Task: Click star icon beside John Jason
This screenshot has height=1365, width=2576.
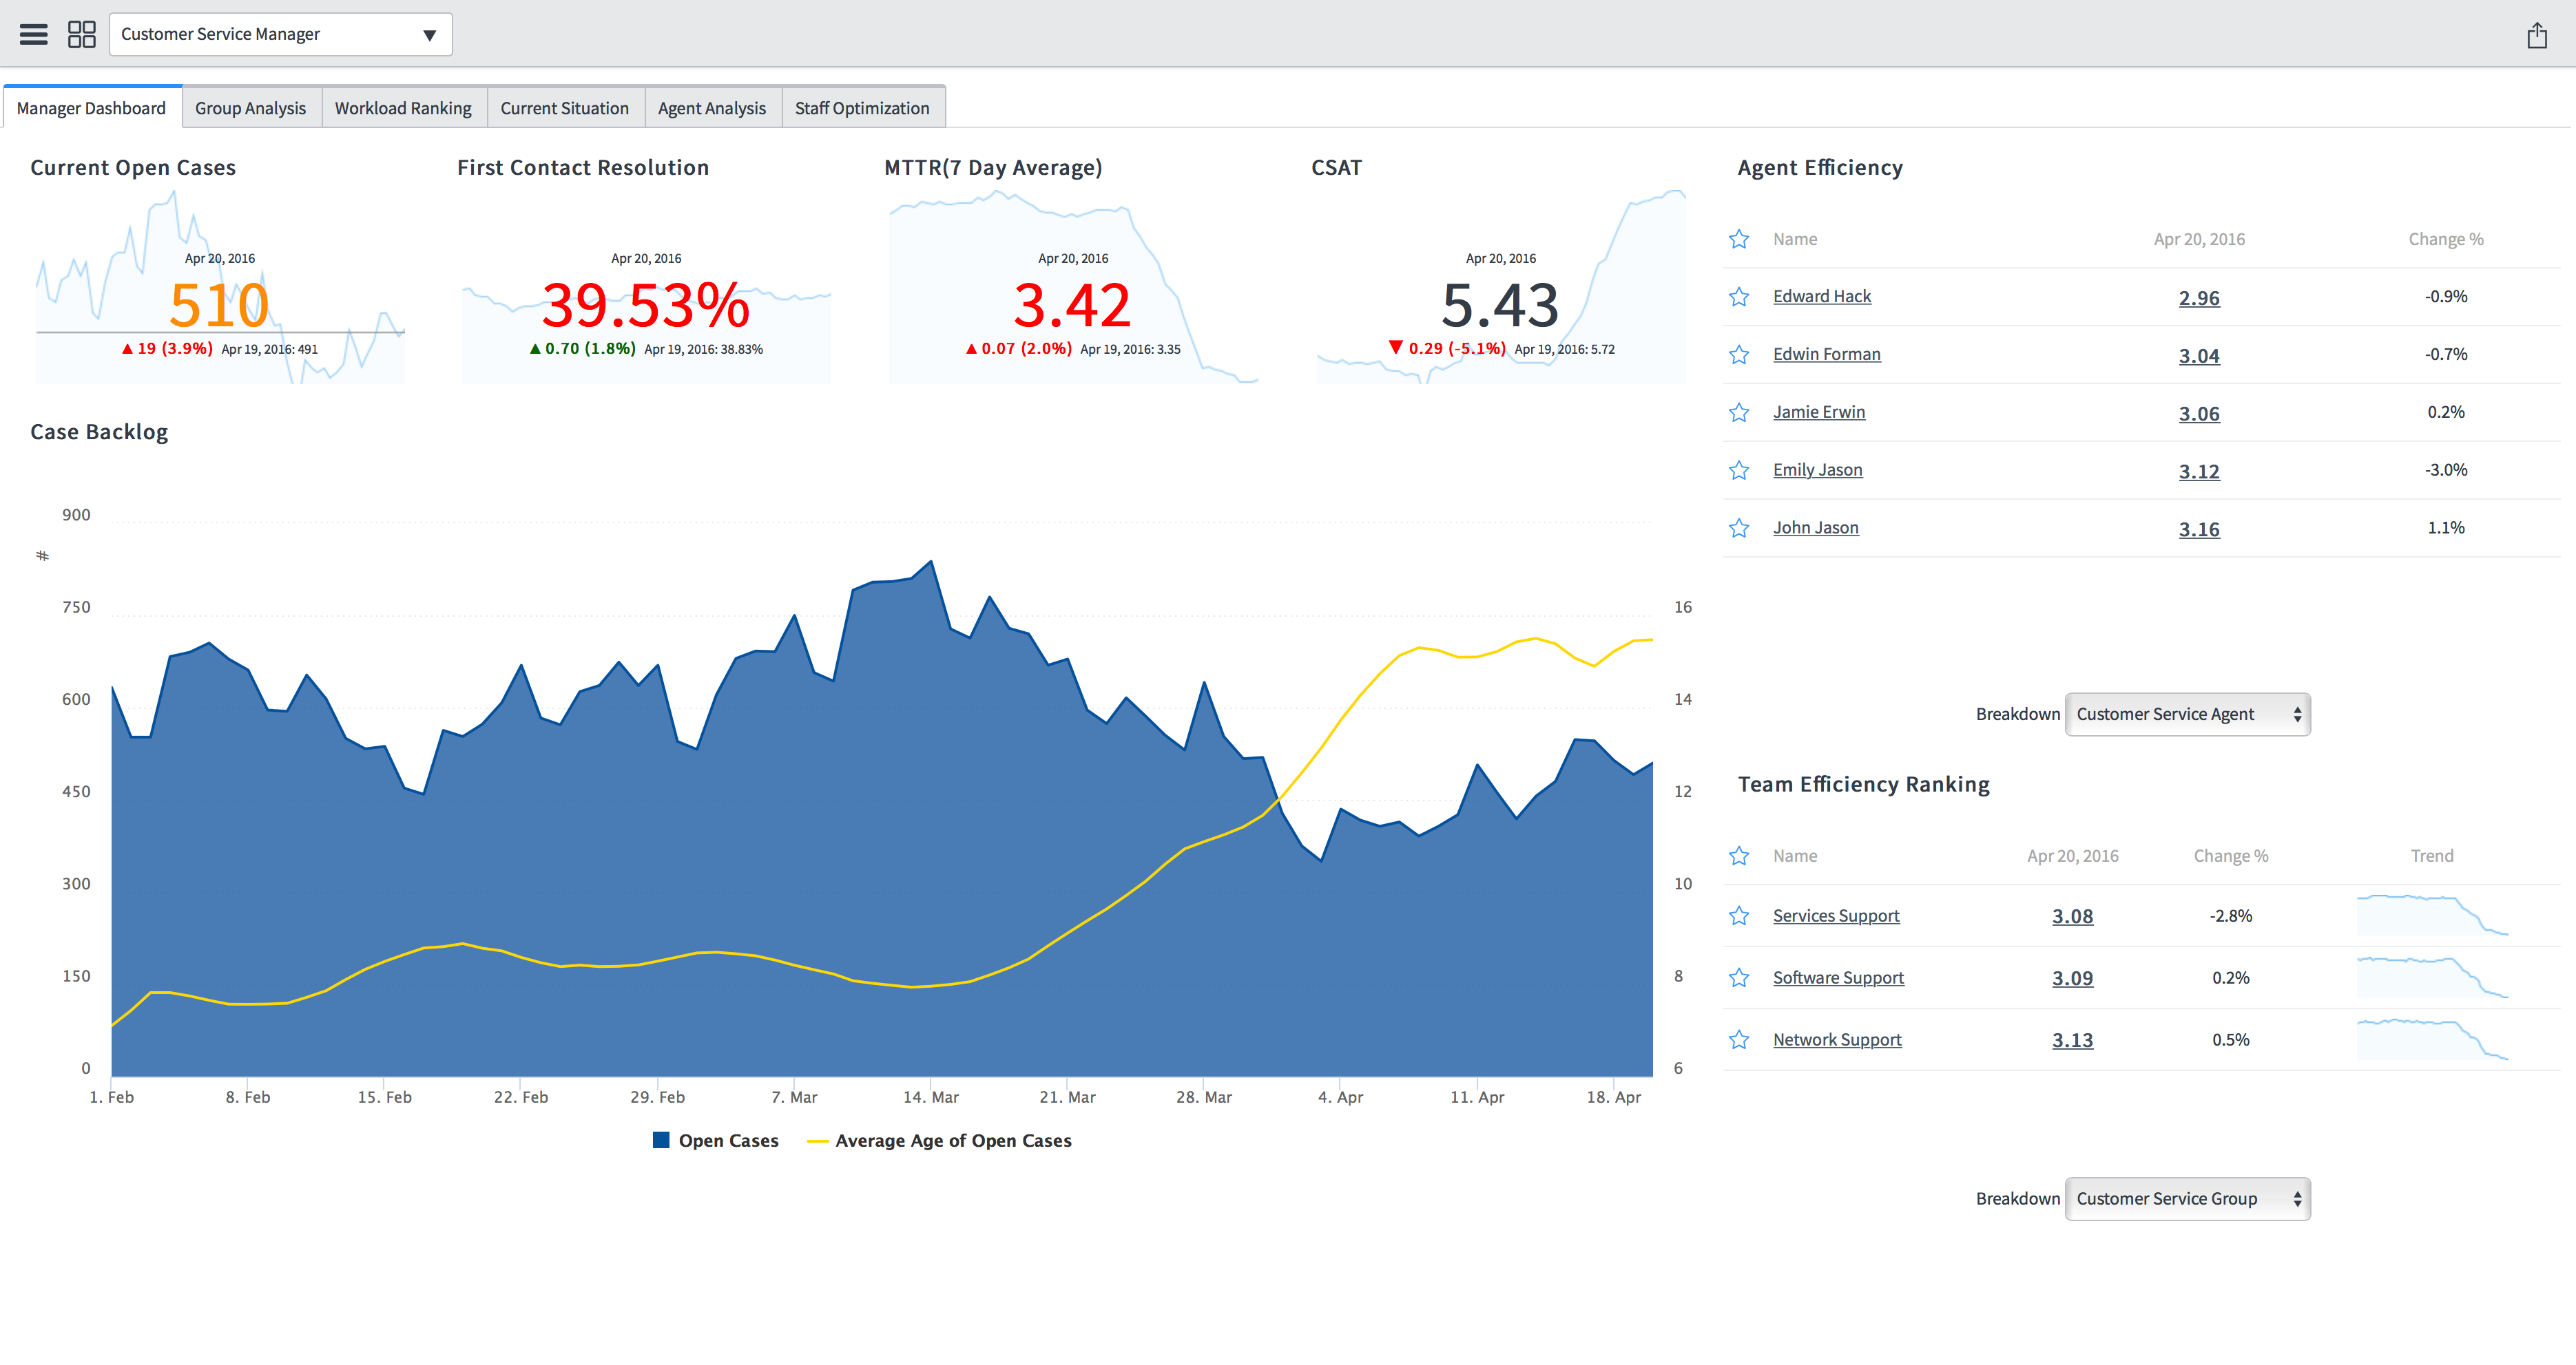Action: [x=1739, y=529]
